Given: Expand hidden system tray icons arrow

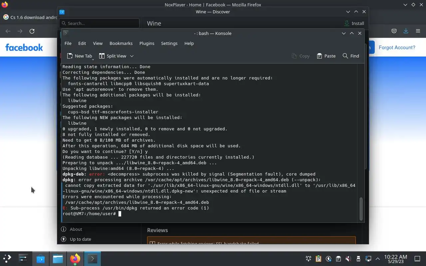Looking at the screenshot, I should (x=378, y=259).
